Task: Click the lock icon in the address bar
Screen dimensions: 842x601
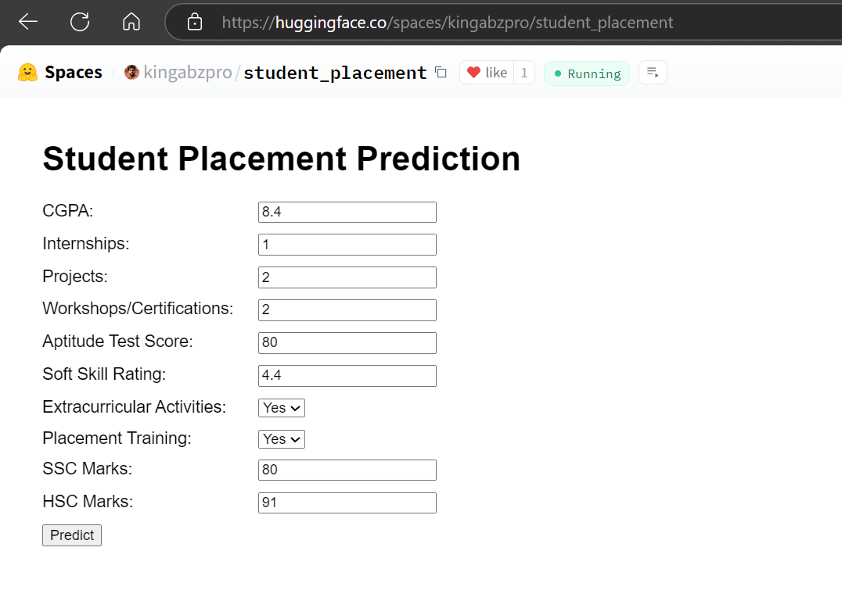Action: tap(195, 23)
